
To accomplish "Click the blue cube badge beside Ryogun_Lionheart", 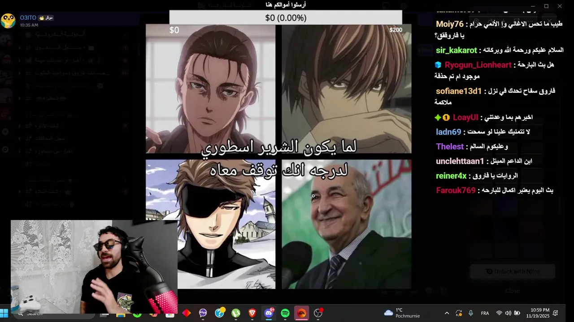I will [438, 65].
